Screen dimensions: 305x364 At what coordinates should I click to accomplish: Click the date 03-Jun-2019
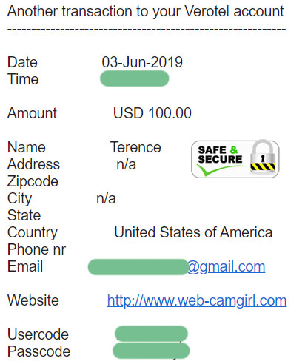pos(142,62)
